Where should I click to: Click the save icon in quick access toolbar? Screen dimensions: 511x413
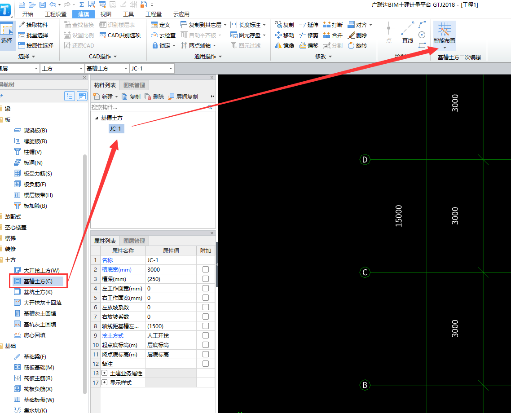coord(43,4)
